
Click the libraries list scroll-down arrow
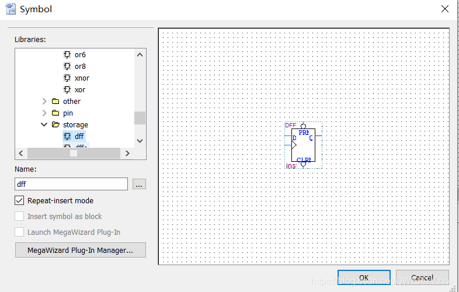pos(140,141)
